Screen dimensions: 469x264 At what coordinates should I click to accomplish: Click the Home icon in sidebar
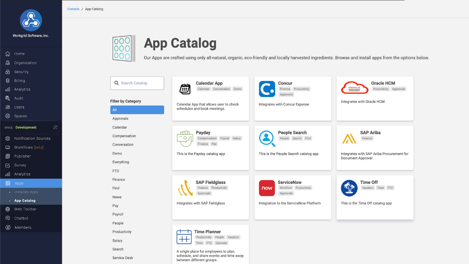(8, 54)
